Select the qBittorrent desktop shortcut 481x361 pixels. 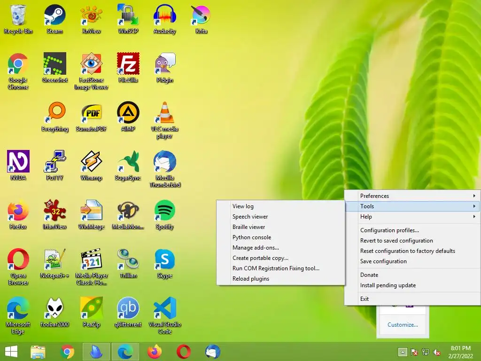click(128, 312)
